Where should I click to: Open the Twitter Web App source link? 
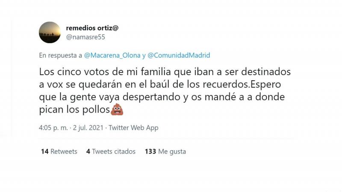(133, 128)
